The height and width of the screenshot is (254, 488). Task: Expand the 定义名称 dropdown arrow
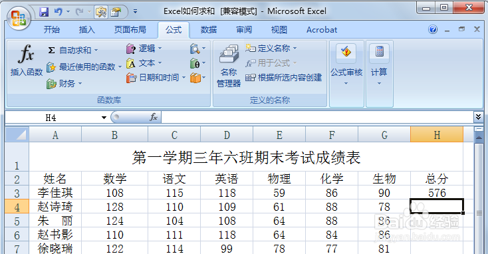[x=295, y=49]
